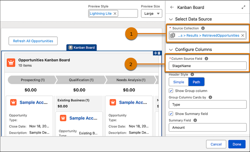The height and width of the screenshot is (152, 250).
Task: Delete the Kanban Board component with trash icon
Action: pos(159,53)
